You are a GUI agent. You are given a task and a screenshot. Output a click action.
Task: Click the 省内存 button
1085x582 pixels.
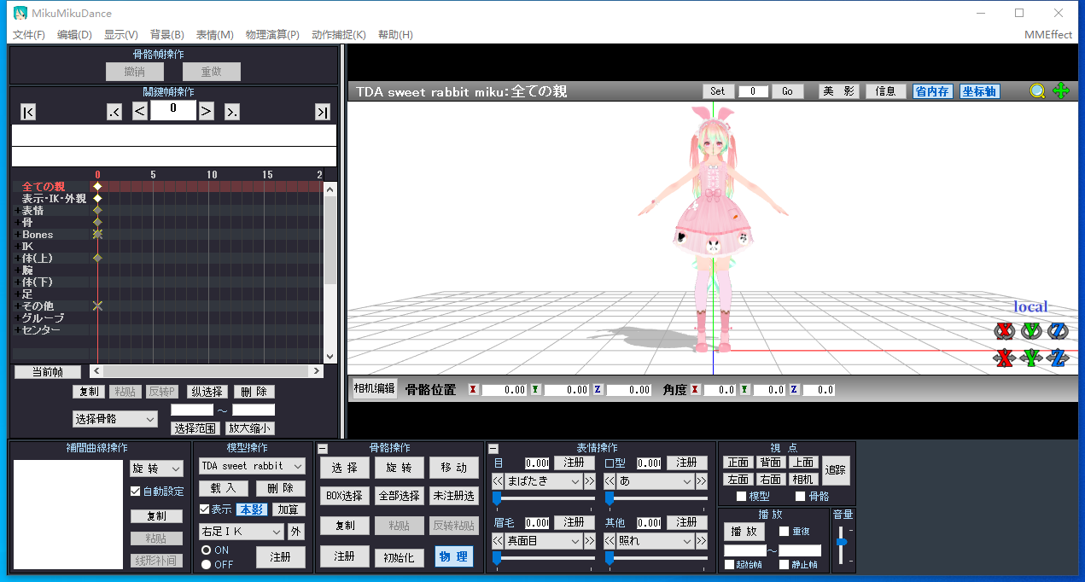click(x=932, y=91)
